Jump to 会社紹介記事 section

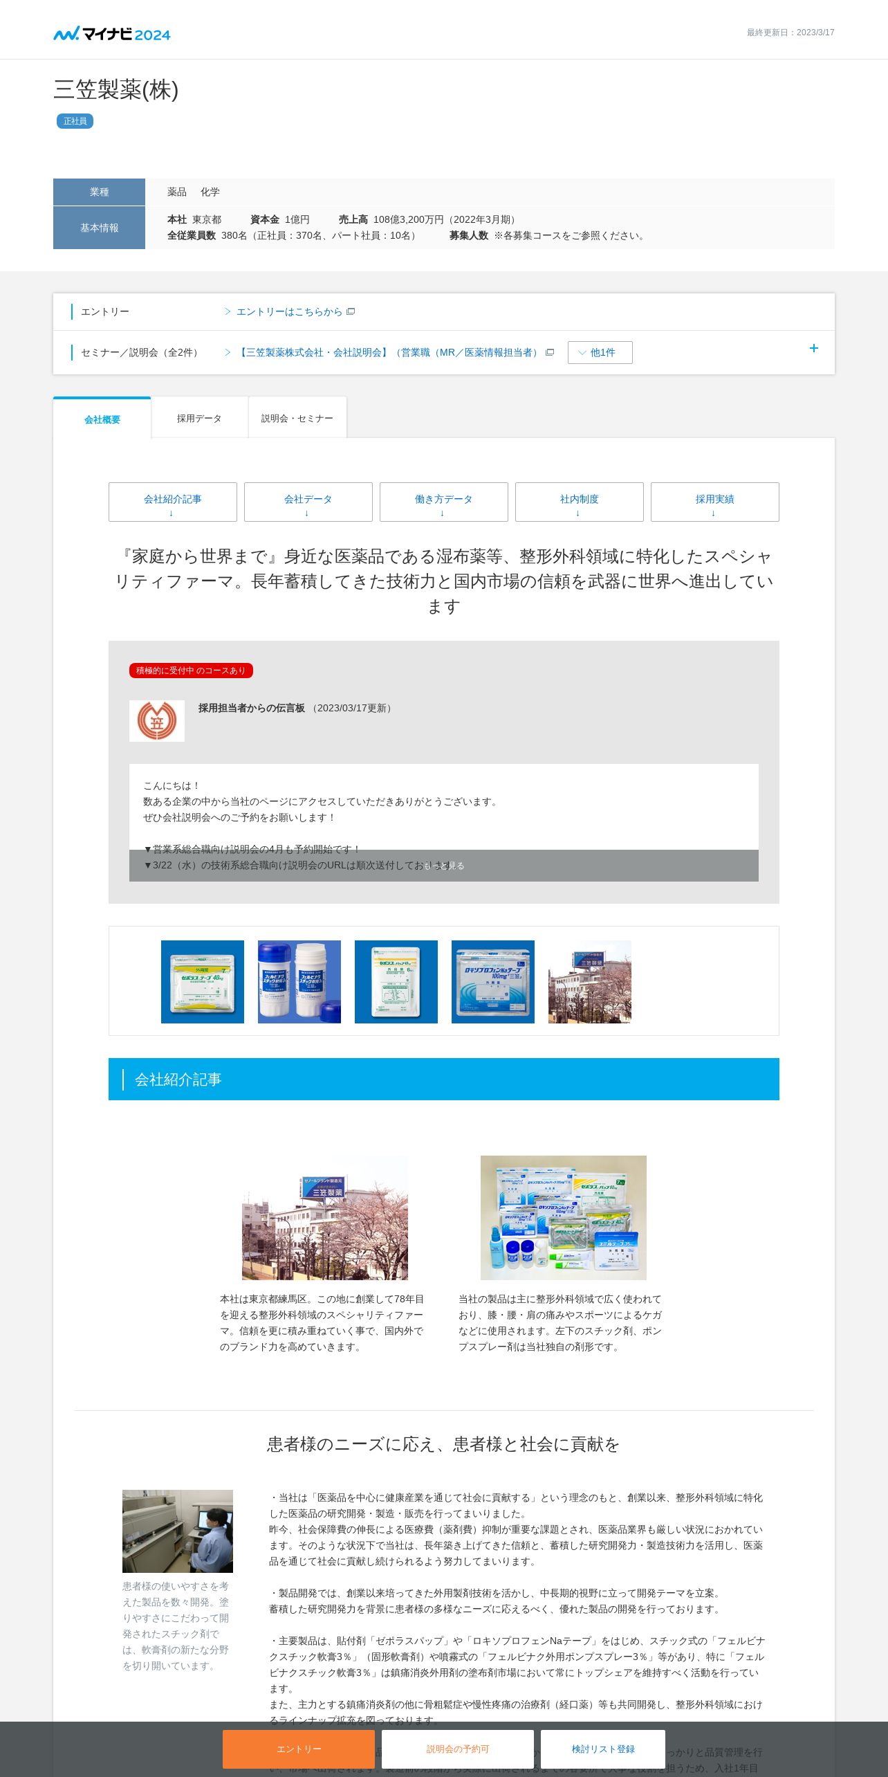[173, 502]
